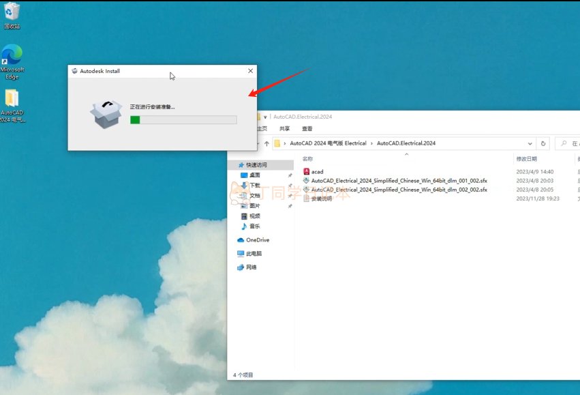This screenshot has height=395, width=580.
Task: Open the 查看 ribbon tab
Action: click(x=307, y=128)
